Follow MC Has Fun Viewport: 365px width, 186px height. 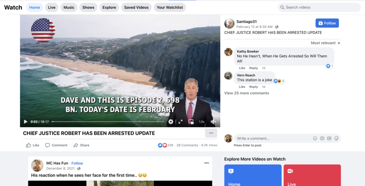77,163
